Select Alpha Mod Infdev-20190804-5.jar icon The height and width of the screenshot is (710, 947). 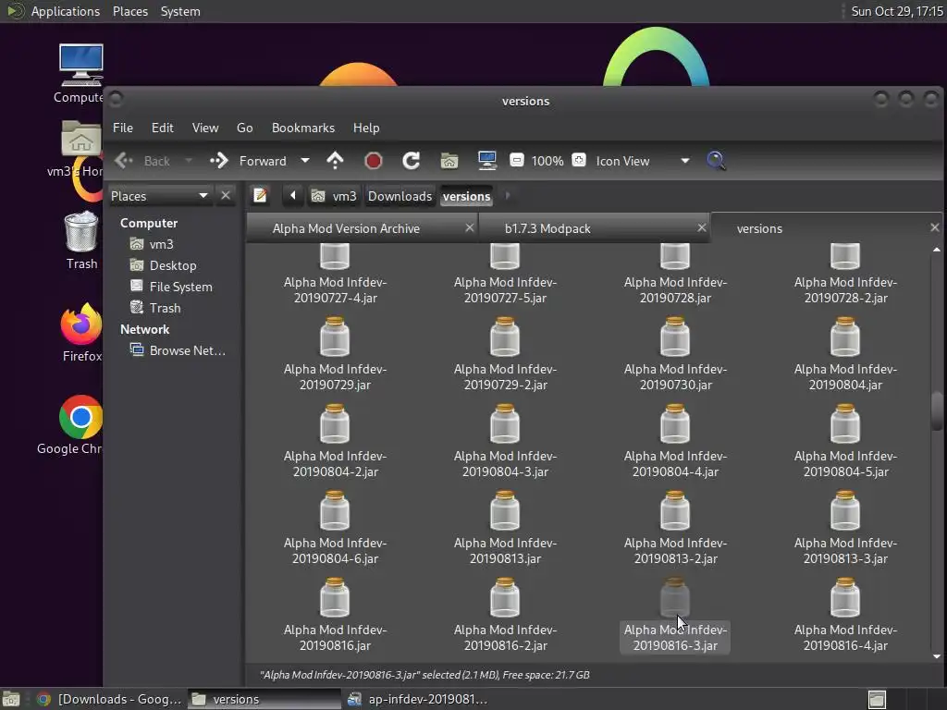(x=845, y=423)
